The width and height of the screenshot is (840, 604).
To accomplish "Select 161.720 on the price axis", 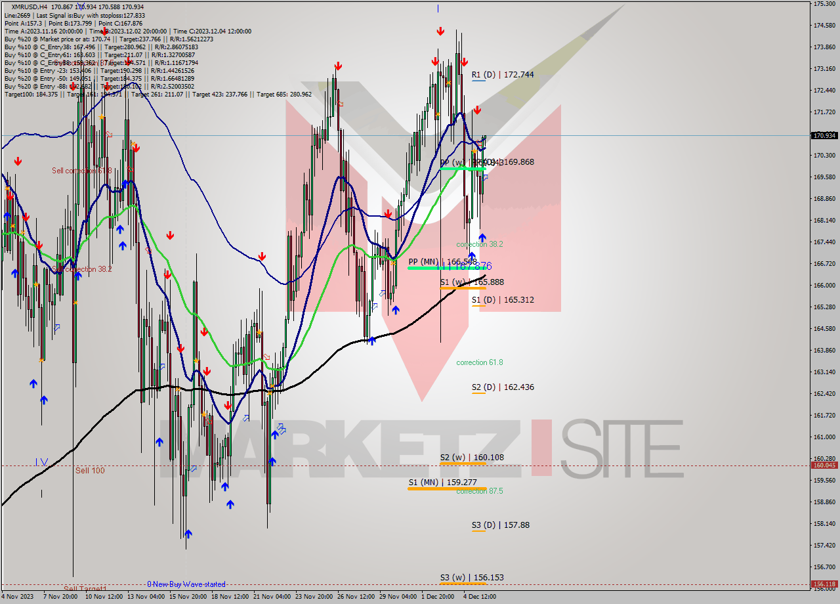I will [x=824, y=416].
